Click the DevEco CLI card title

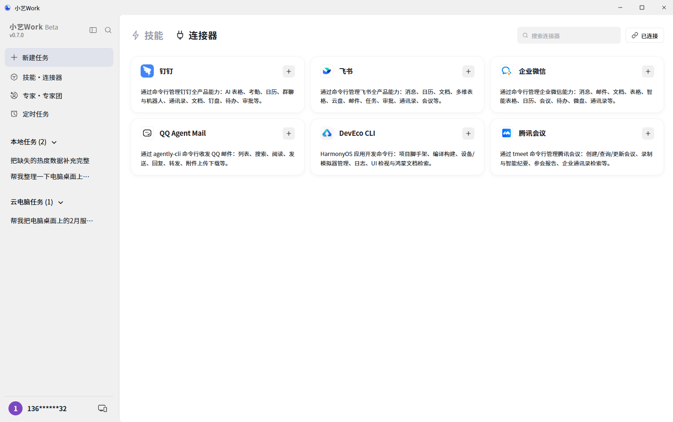coord(357,133)
